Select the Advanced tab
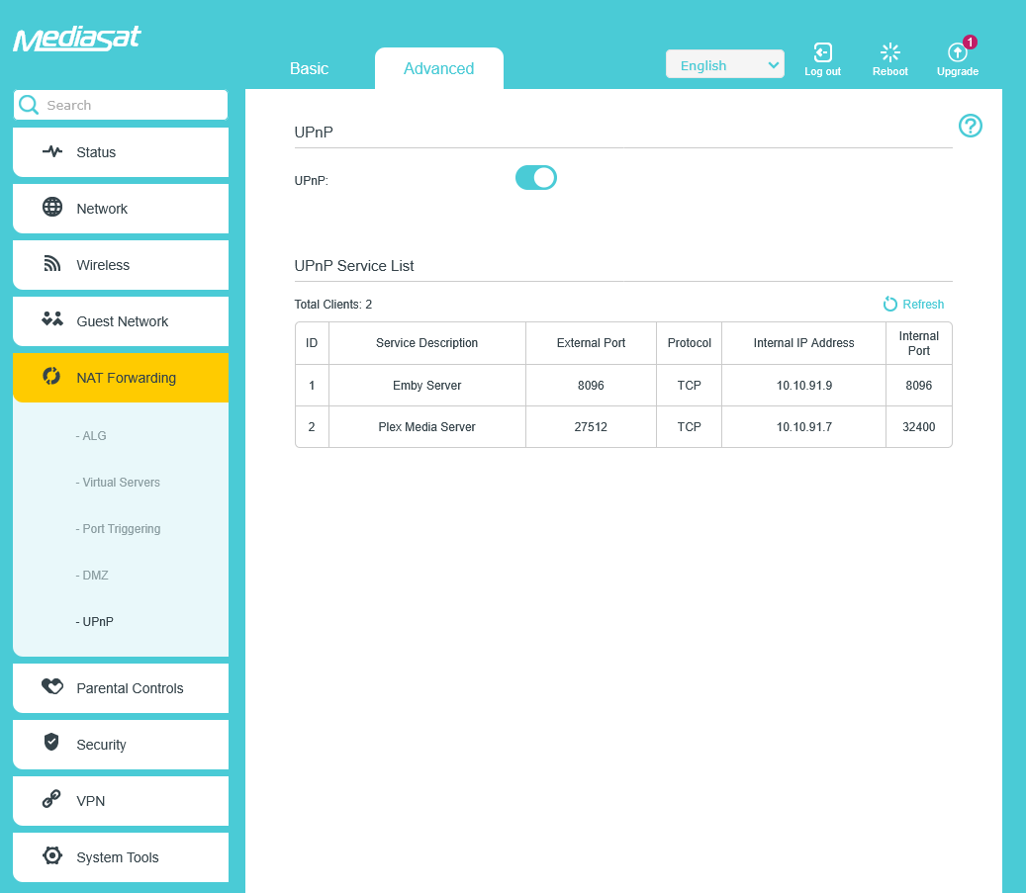 pyautogui.click(x=438, y=69)
